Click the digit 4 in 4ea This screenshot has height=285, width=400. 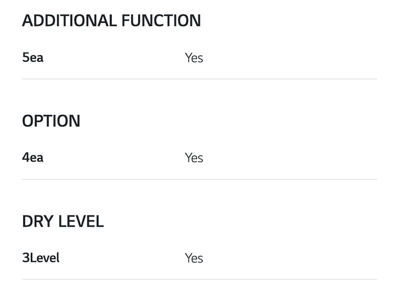pyautogui.click(x=25, y=158)
